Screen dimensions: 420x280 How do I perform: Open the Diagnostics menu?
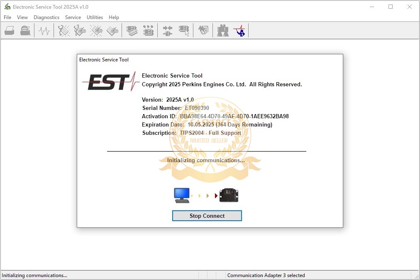pyautogui.click(x=46, y=17)
